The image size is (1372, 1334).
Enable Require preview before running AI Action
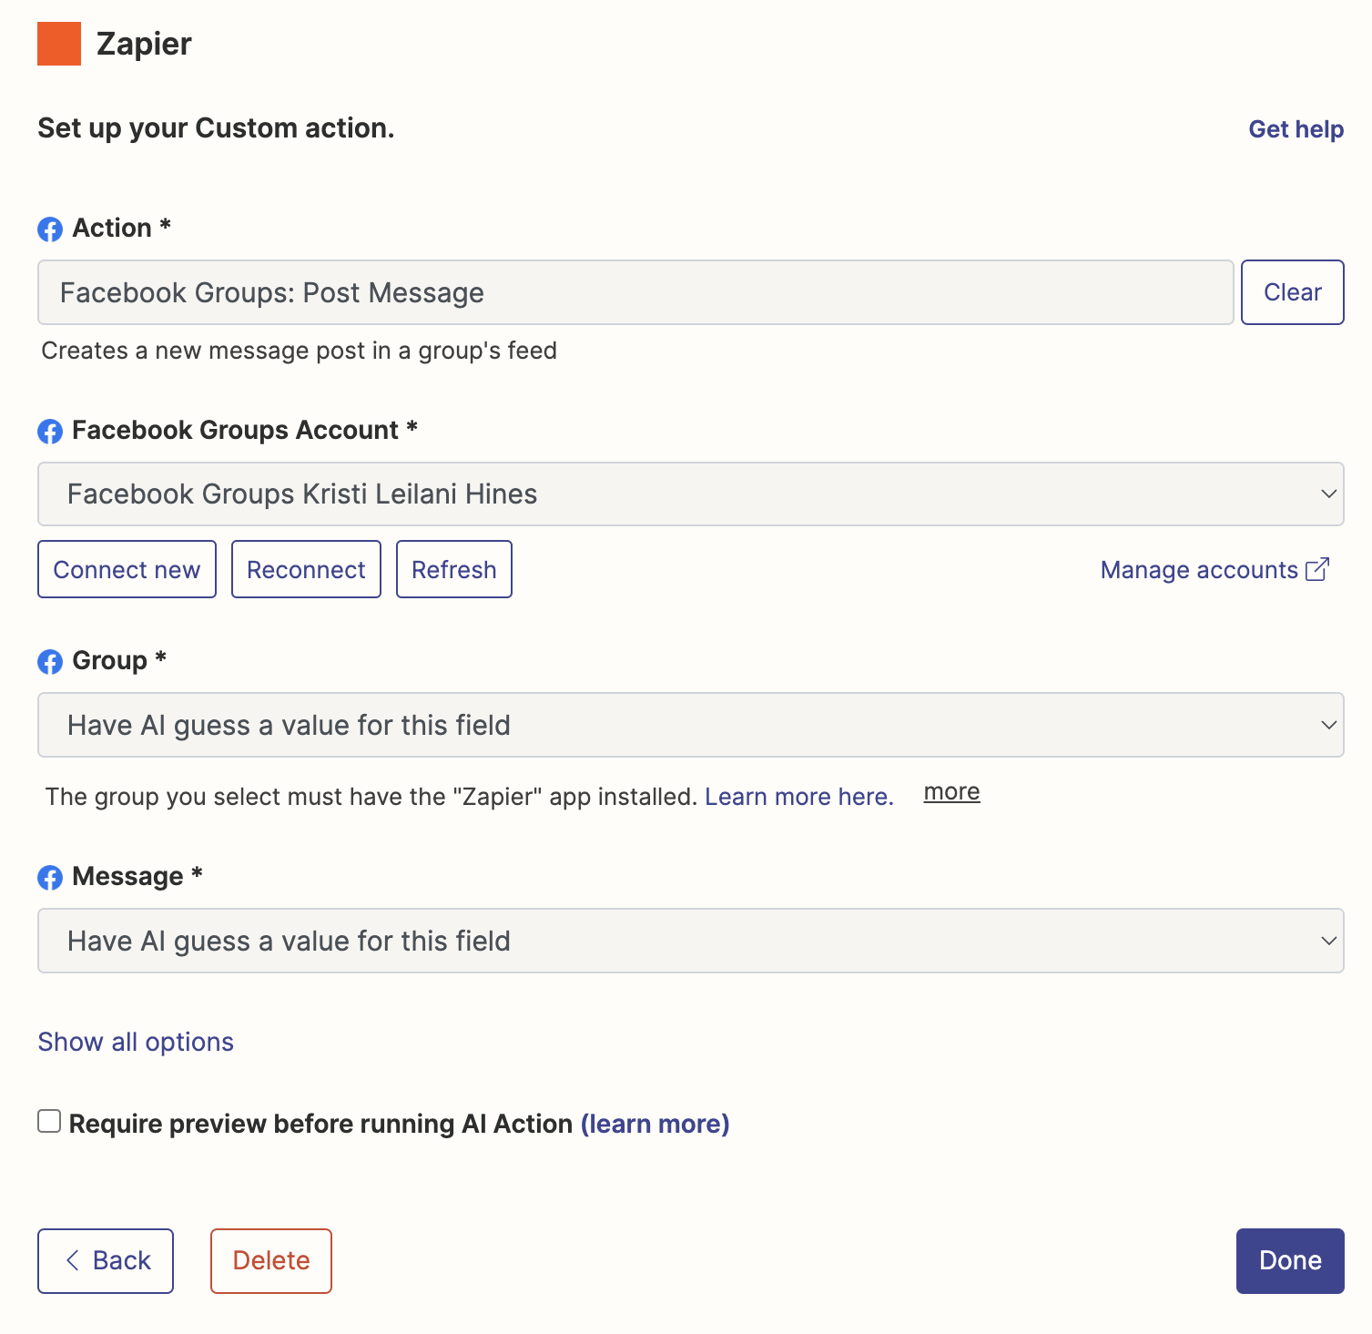[49, 1121]
